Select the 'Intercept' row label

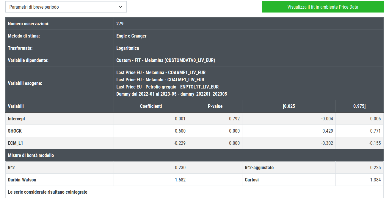pos(16,119)
